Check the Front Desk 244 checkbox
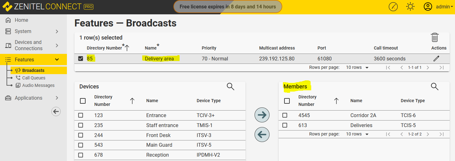 (81, 135)
